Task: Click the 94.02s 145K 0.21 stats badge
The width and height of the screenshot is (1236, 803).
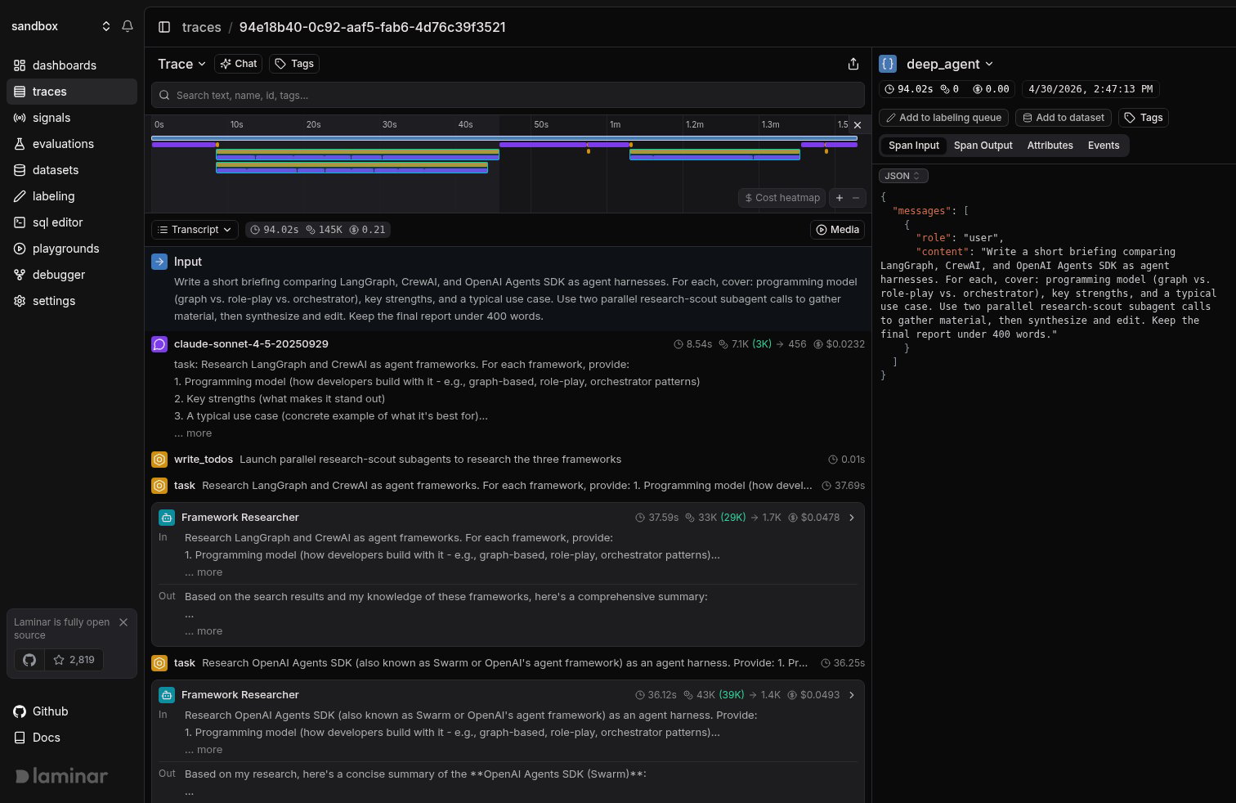Action: click(x=318, y=230)
